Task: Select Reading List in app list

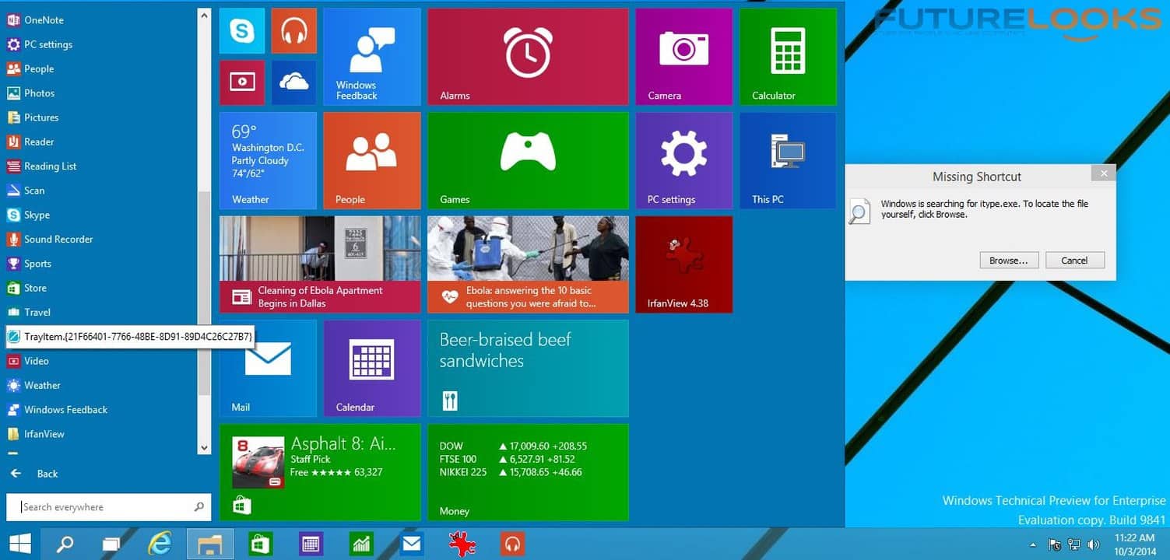Action: 50,166
